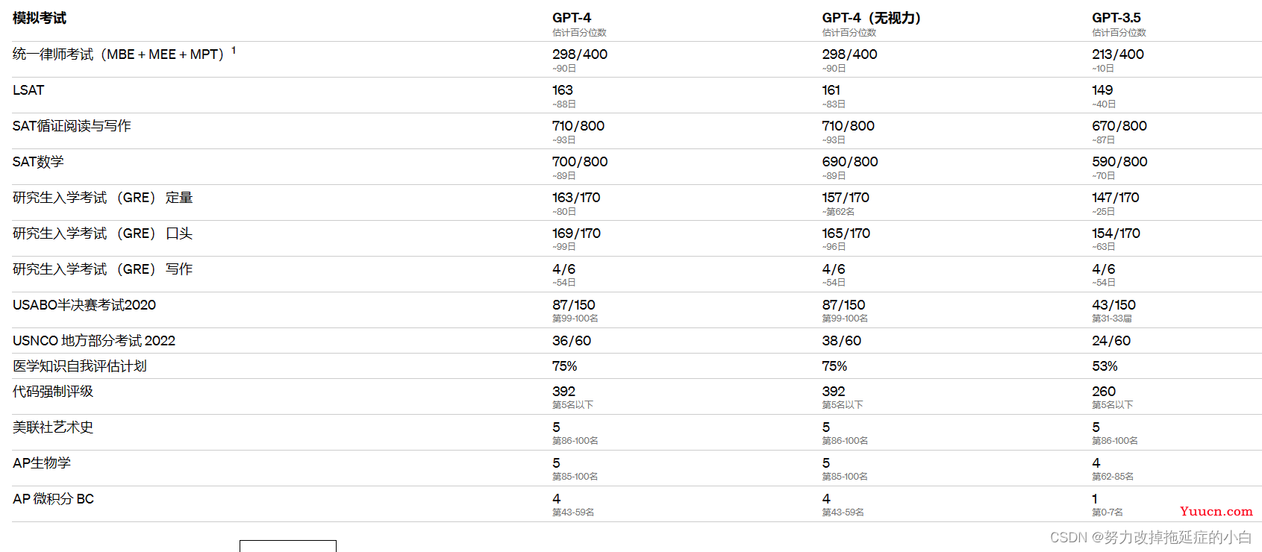Click the AP生物学 row label

click(x=42, y=463)
